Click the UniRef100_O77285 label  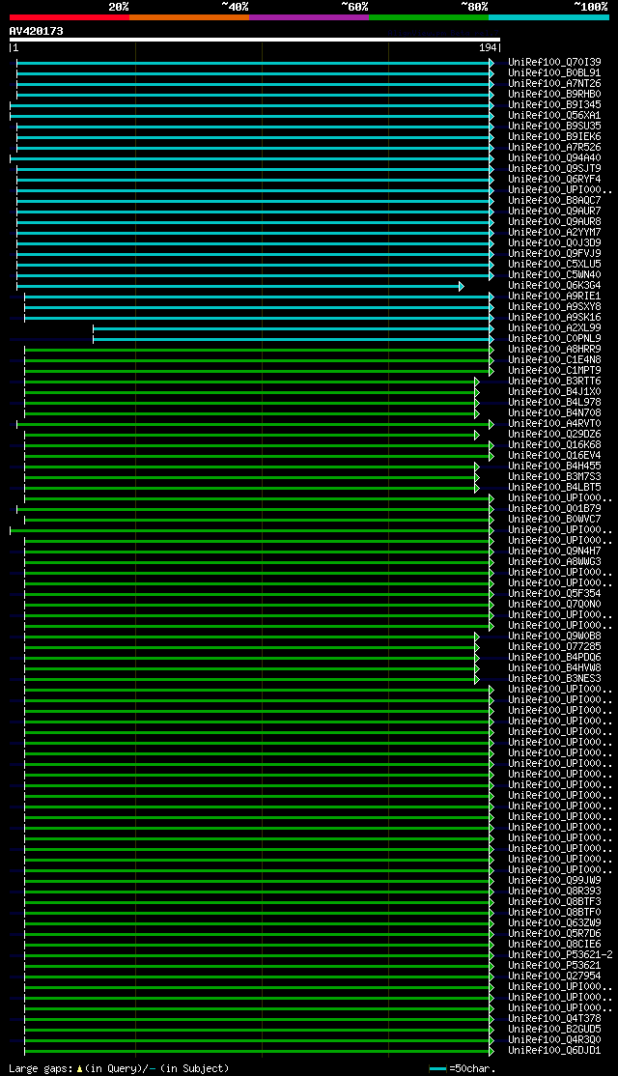pyautogui.click(x=554, y=647)
